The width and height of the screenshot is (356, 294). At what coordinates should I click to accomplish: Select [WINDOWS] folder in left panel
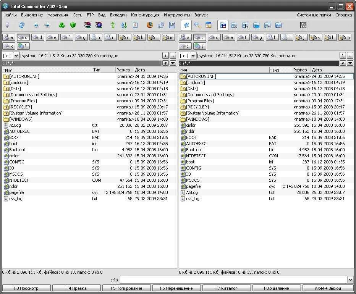pos(89,119)
